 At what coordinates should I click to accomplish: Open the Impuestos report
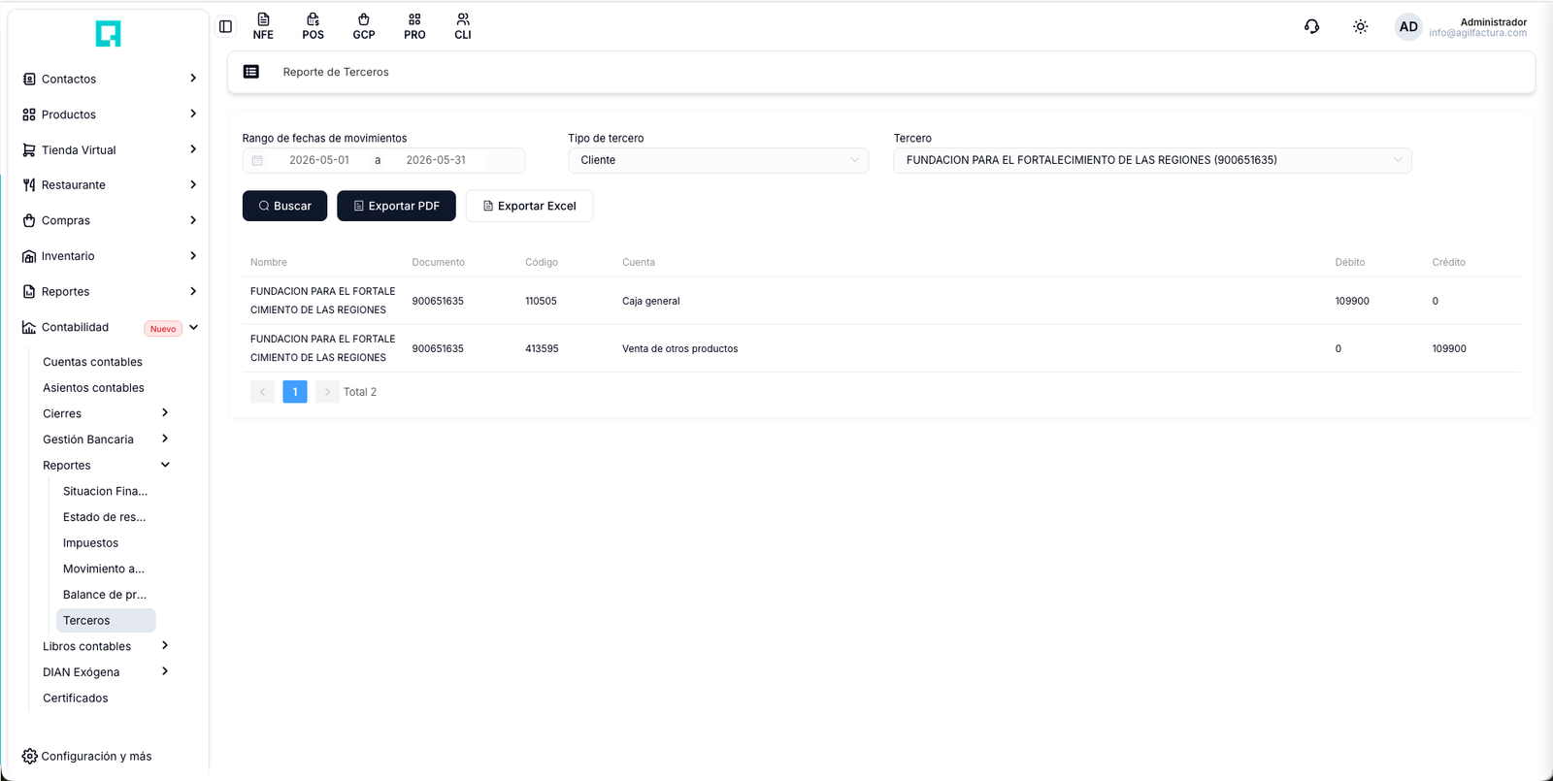90,543
